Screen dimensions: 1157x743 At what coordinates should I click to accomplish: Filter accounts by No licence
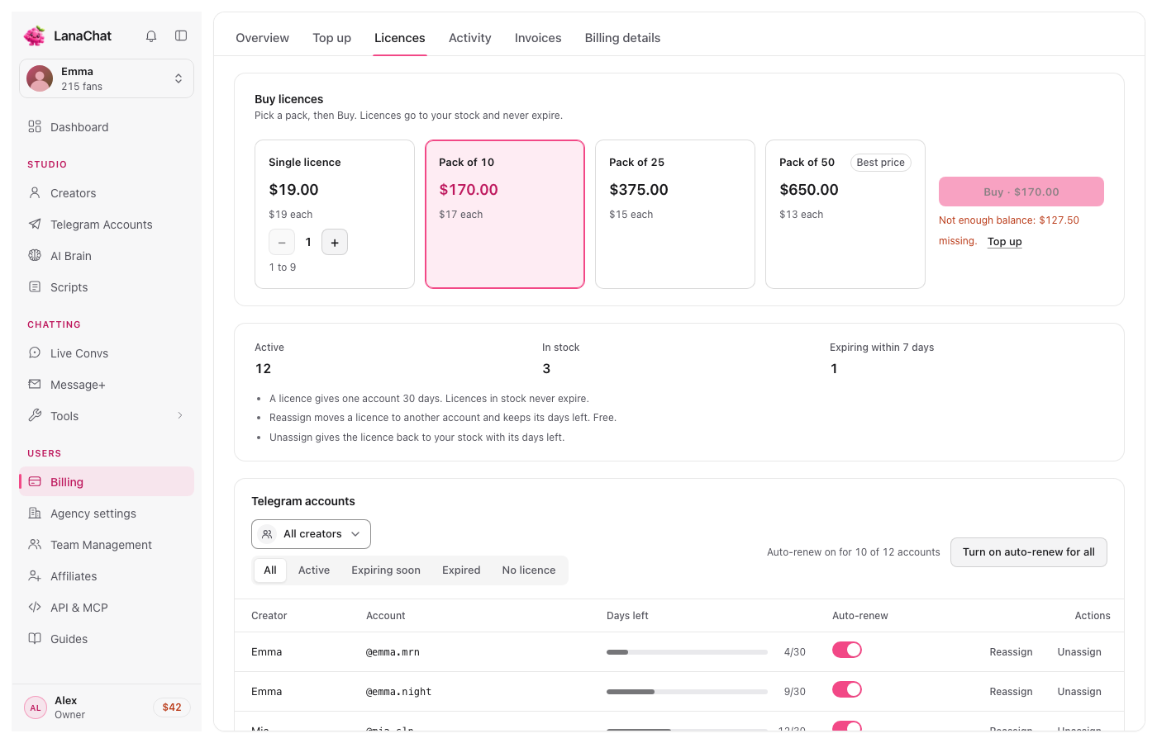click(x=529, y=570)
